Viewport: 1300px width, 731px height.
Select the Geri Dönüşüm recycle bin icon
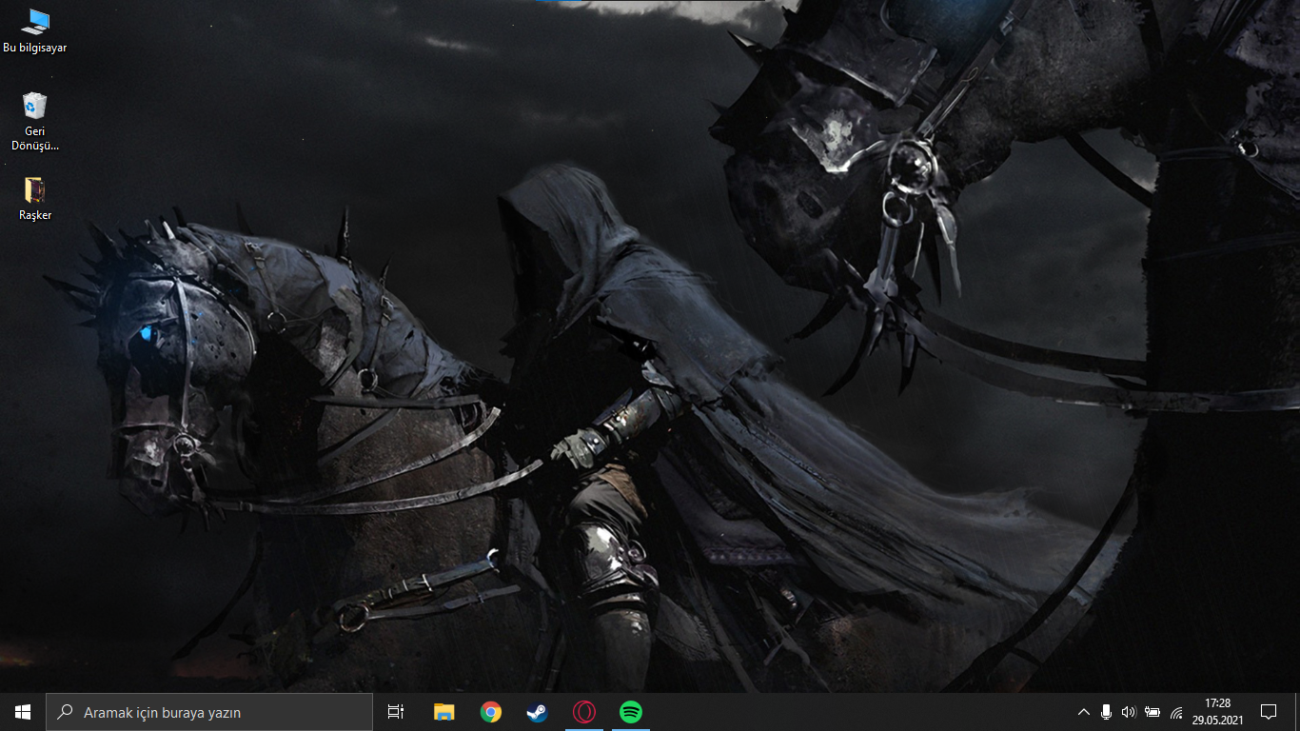[35, 121]
